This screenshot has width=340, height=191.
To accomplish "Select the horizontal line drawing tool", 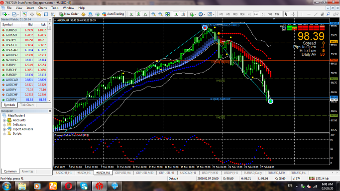I will [x=309, y=14].
